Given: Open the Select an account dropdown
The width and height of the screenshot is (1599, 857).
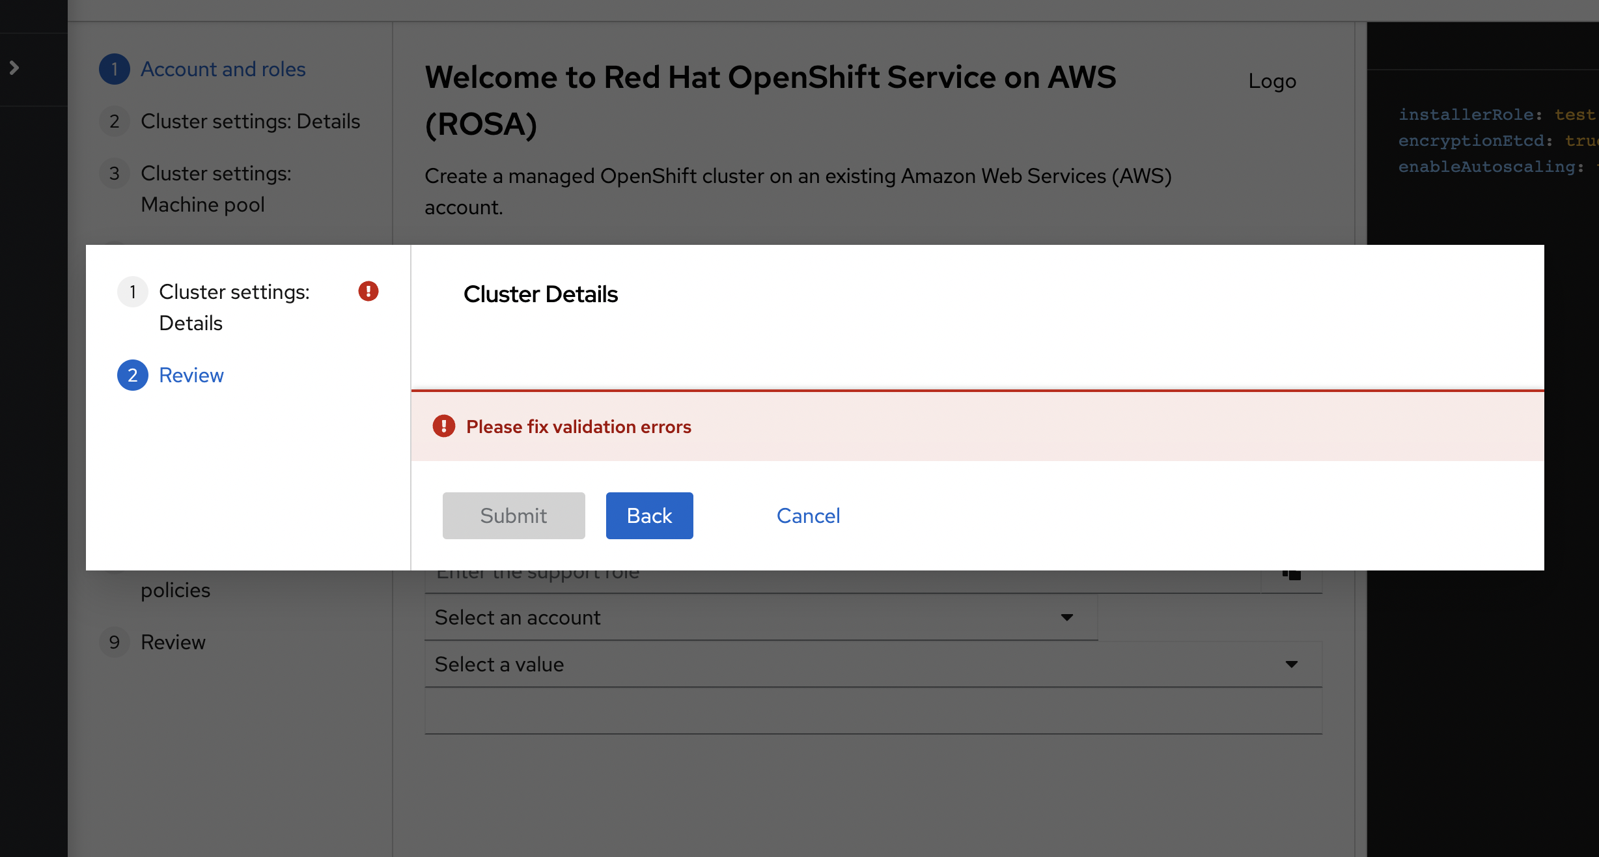Looking at the screenshot, I should [x=760, y=617].
